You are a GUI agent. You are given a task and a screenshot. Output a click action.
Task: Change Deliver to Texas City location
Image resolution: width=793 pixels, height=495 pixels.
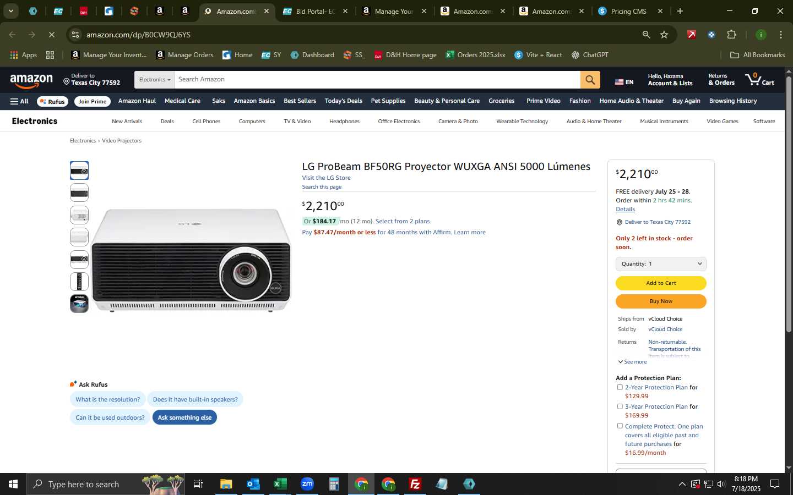tap(91, 80)
